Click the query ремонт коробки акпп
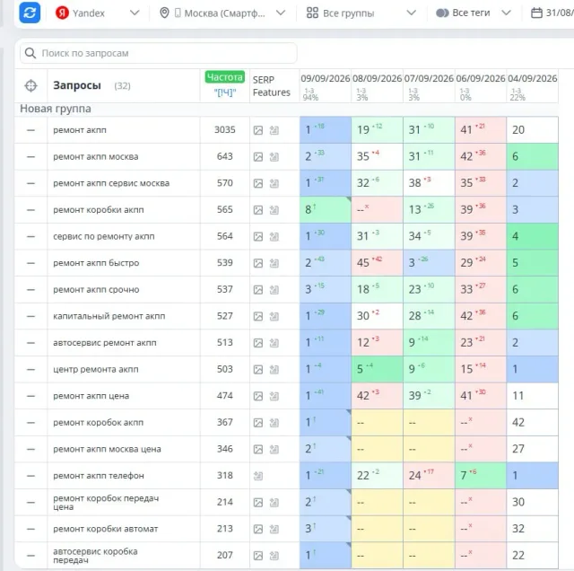Viewport: 574px width, 571px height. [x=99, y=210]
